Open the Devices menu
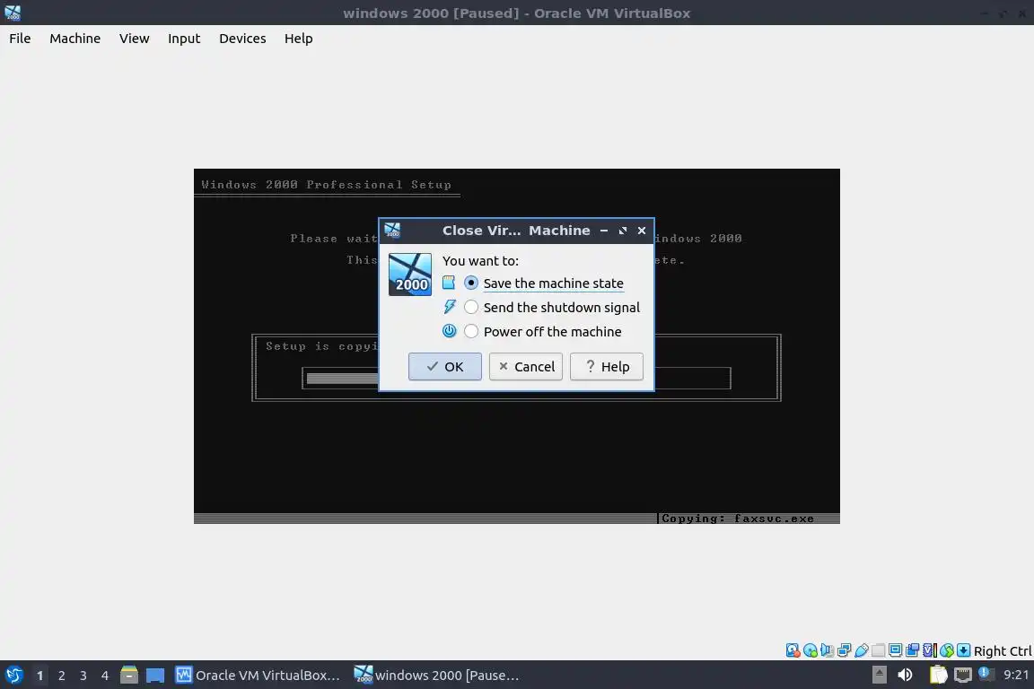Image resolution: width=1034 pixels, height=689 pixels. [242, 39]
